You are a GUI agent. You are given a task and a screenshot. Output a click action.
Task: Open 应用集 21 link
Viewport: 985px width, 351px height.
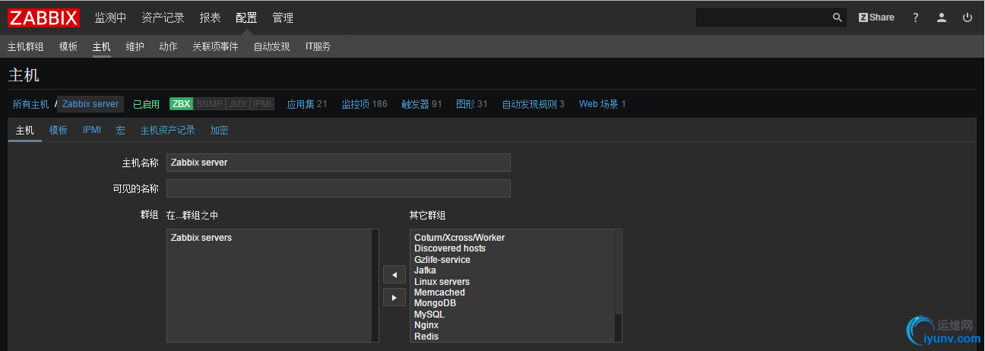point(307,104)
